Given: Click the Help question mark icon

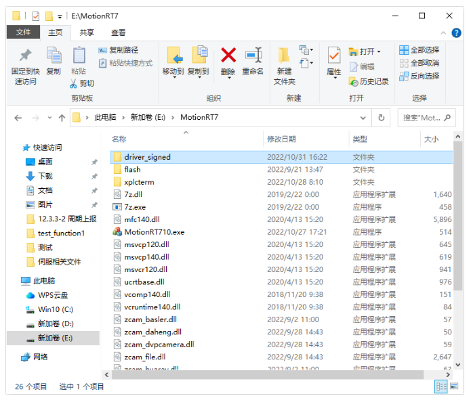Looking at the screenshot, I should (x=456, y=32).
